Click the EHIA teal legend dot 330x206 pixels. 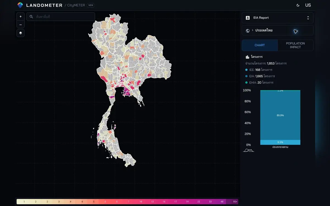pyautogui.click(x=246, y=82)
